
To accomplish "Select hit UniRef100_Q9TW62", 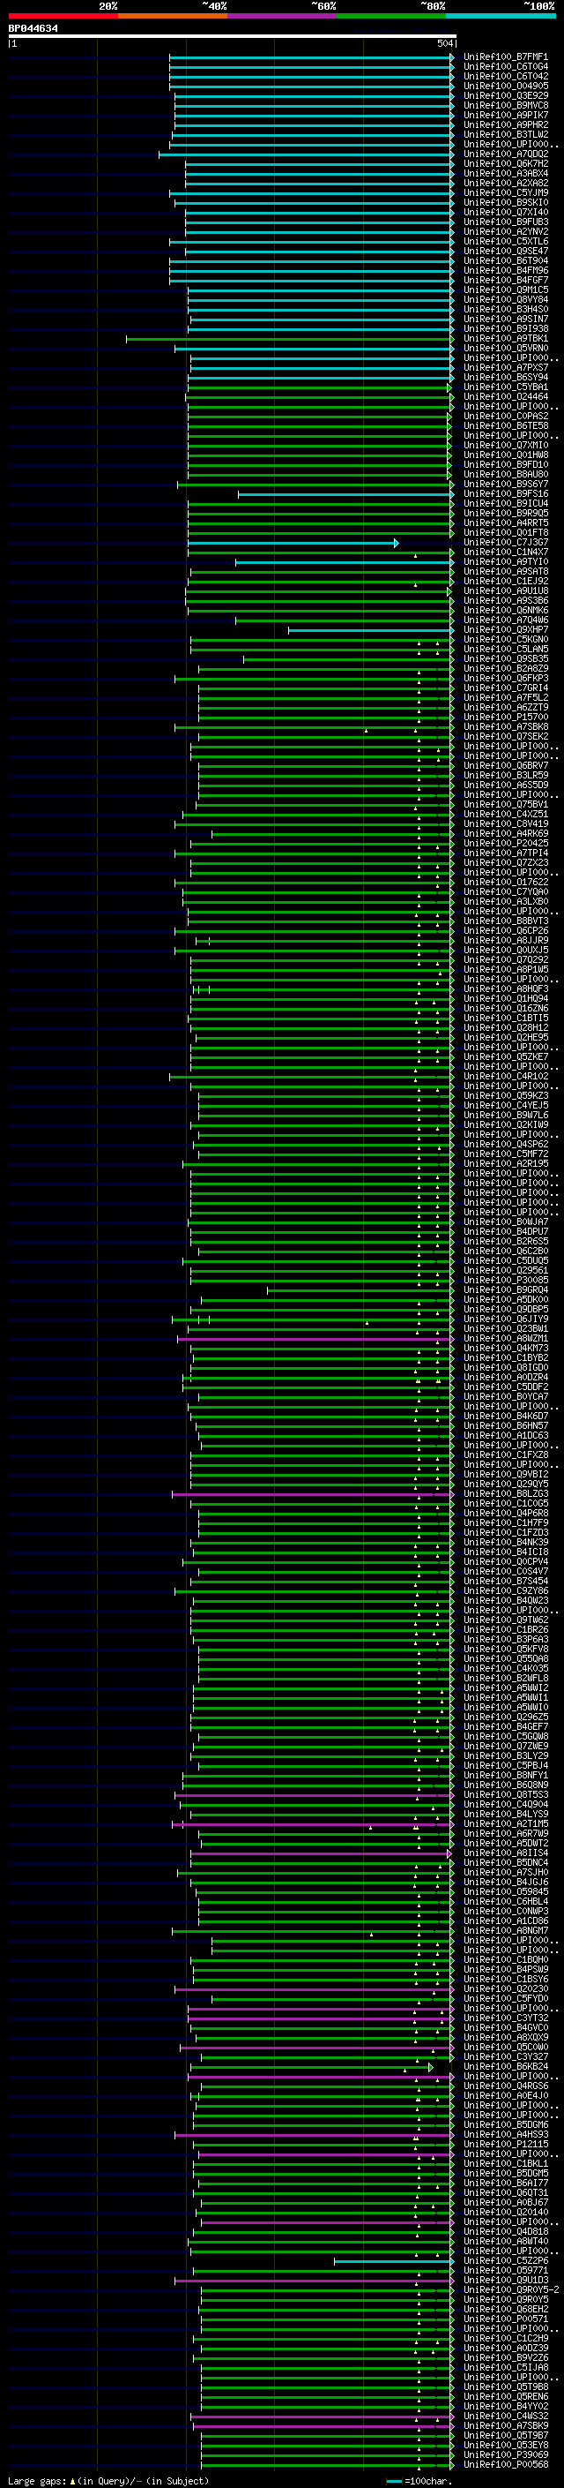I will click(x=505, y=1620).
